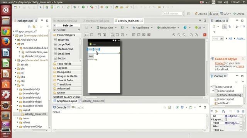Image resolution: width=247 pixels, height=138 pixels.
Task: Open the Palette options dropdown arrow
Action: [x=79, y=30]
